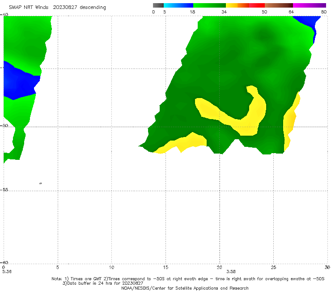The image size is (331, 291).
Task: Pick the gray segment of the color bar
Action: tap(158, 5)
